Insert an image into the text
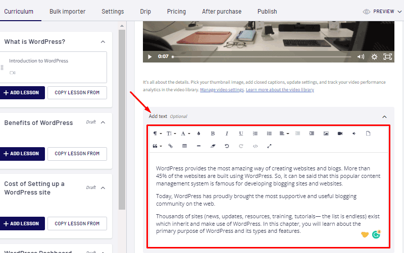The width and height of the screenshot is (404, 253). pos(326,134)
